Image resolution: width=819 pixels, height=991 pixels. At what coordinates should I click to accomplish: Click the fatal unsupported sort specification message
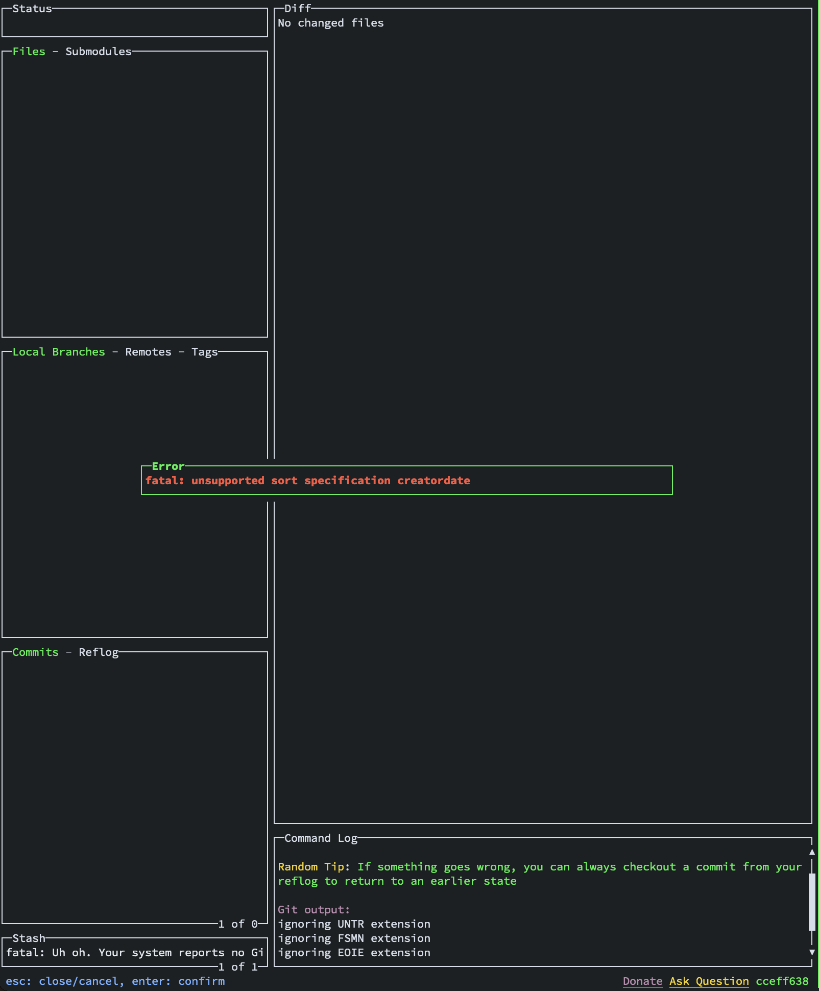[308, 481]
